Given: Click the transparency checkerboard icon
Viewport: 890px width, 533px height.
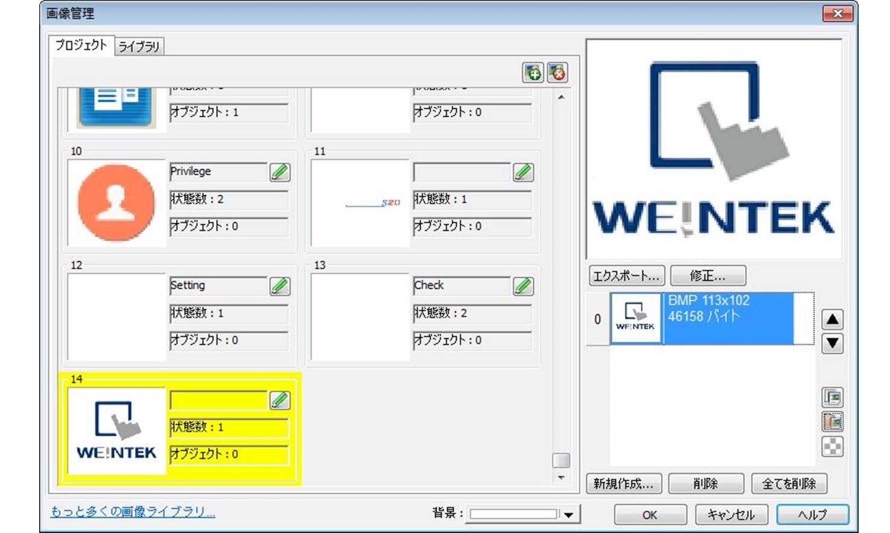Looking at the screenshot, I should pyautogui.click(x=832, y=447).
